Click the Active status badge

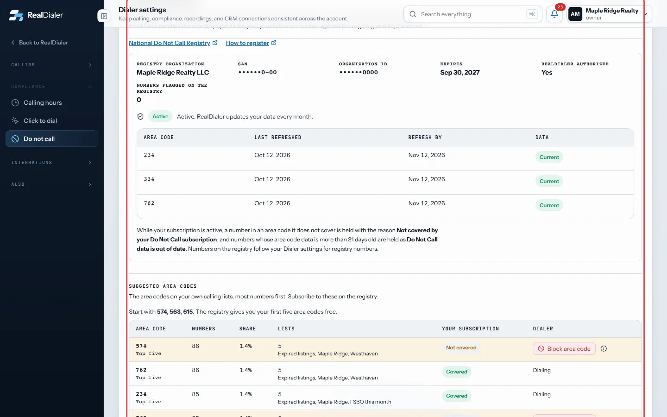(160, 117)
